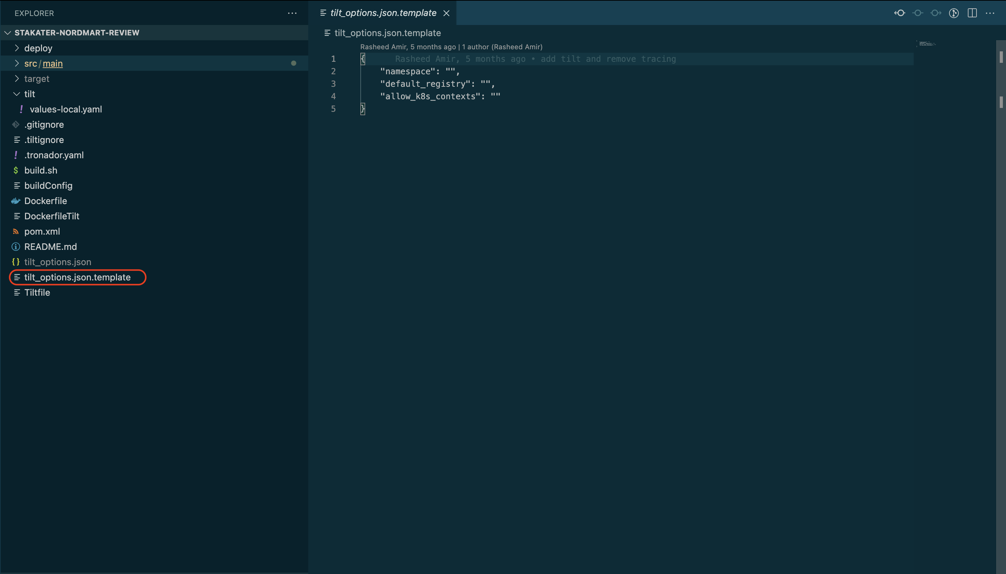
Task: Open the git graph icon in editor toolbar
Action: [x=954, y=13]
